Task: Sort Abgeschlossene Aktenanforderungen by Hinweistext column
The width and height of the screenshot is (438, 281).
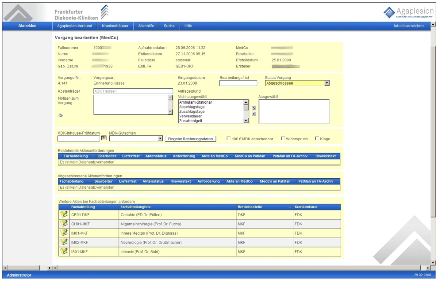Action: point(181,181)
